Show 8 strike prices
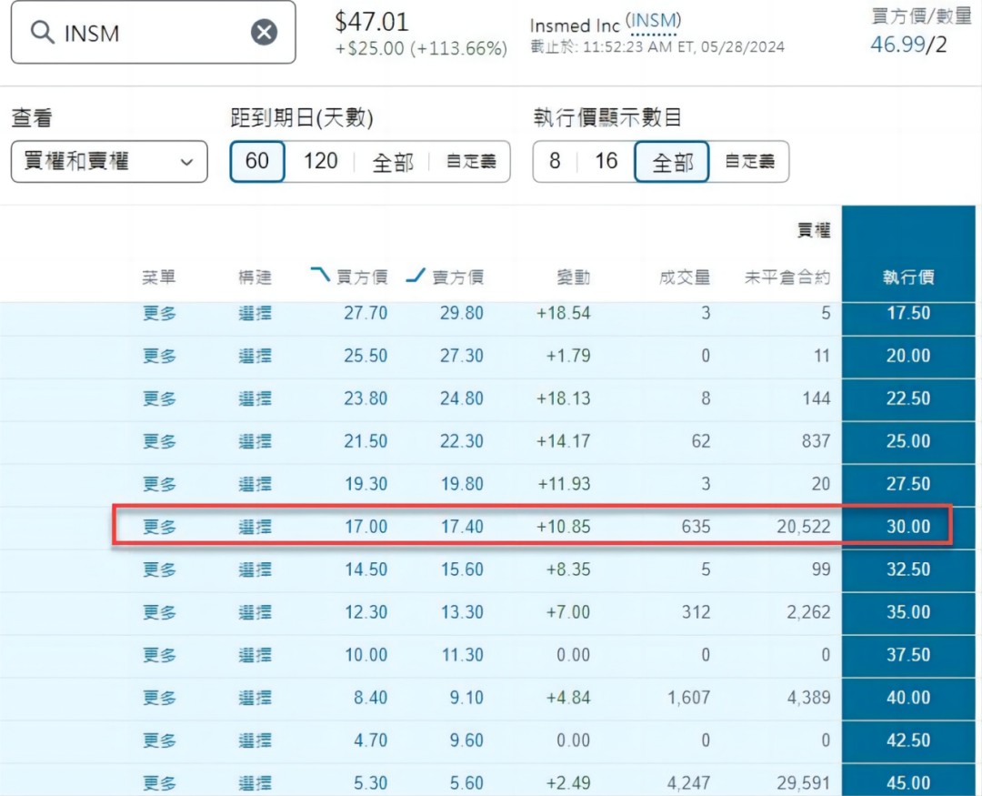This screenshot has height=796, width=982. [555, 162]
